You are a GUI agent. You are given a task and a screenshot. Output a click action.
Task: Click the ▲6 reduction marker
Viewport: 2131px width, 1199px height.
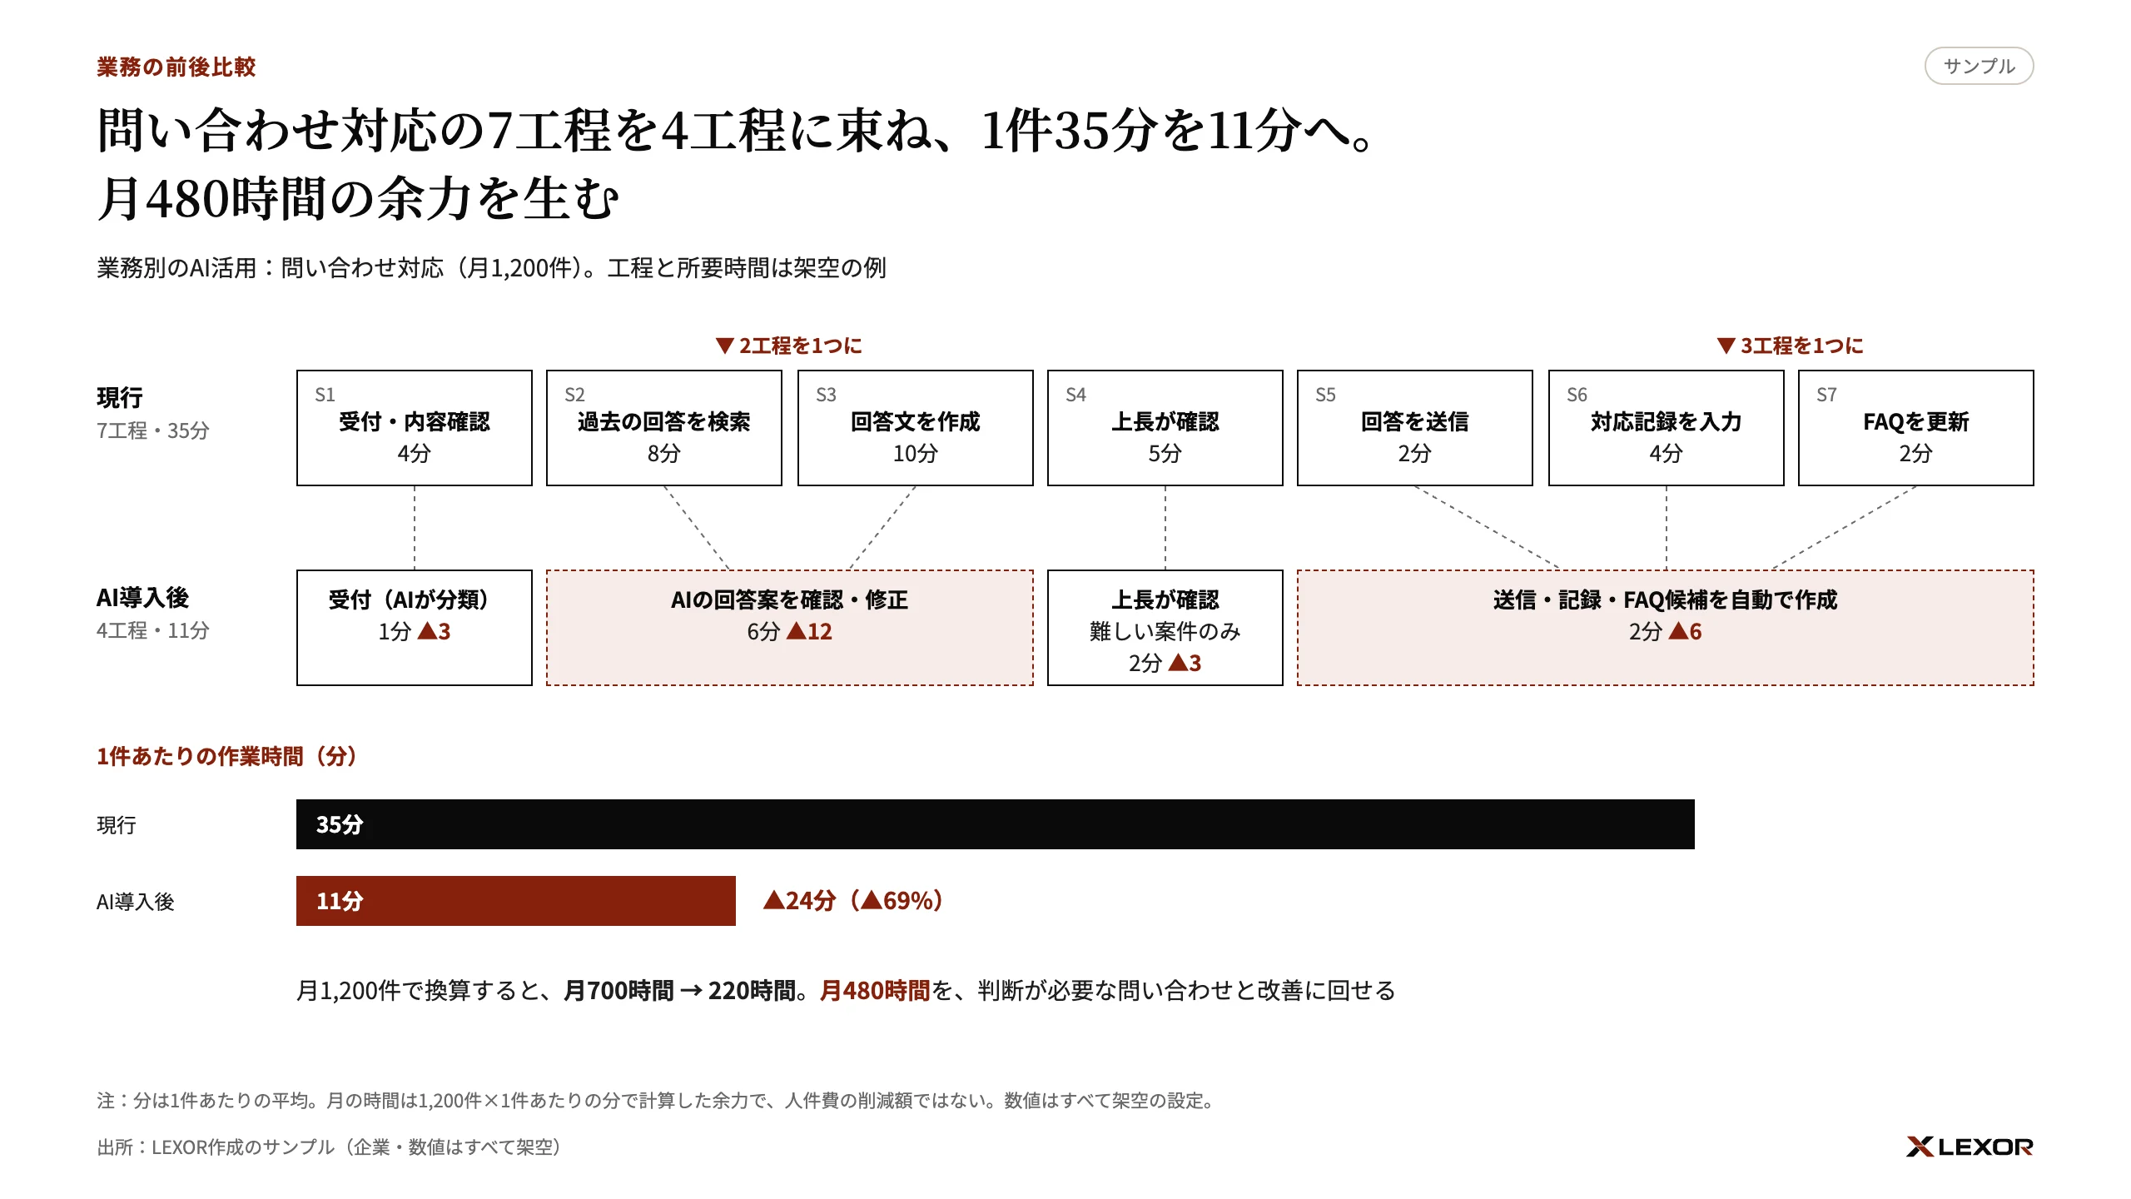[x=1685, y=631]
